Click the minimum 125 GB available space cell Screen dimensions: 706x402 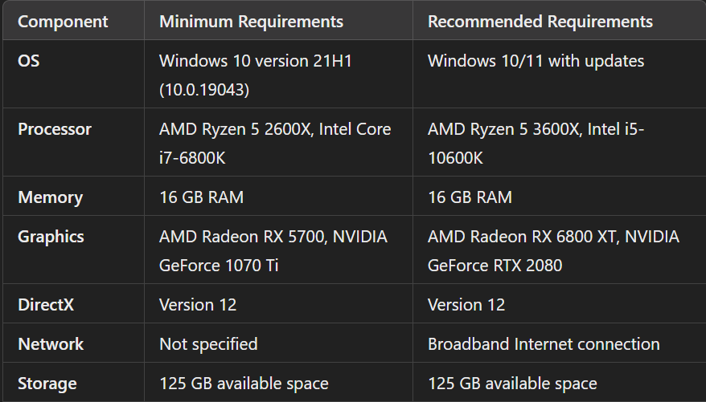pyautogui.click(x=244, y=384)
